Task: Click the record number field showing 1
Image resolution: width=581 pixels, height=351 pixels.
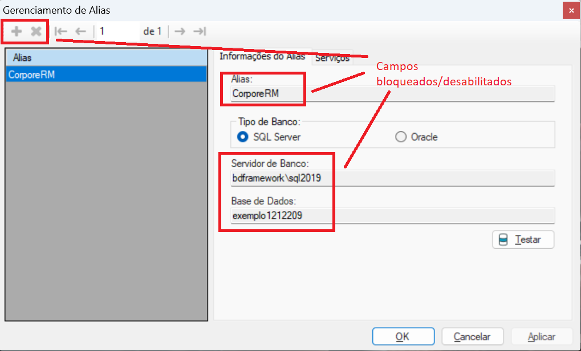Action: coord(117,31)
